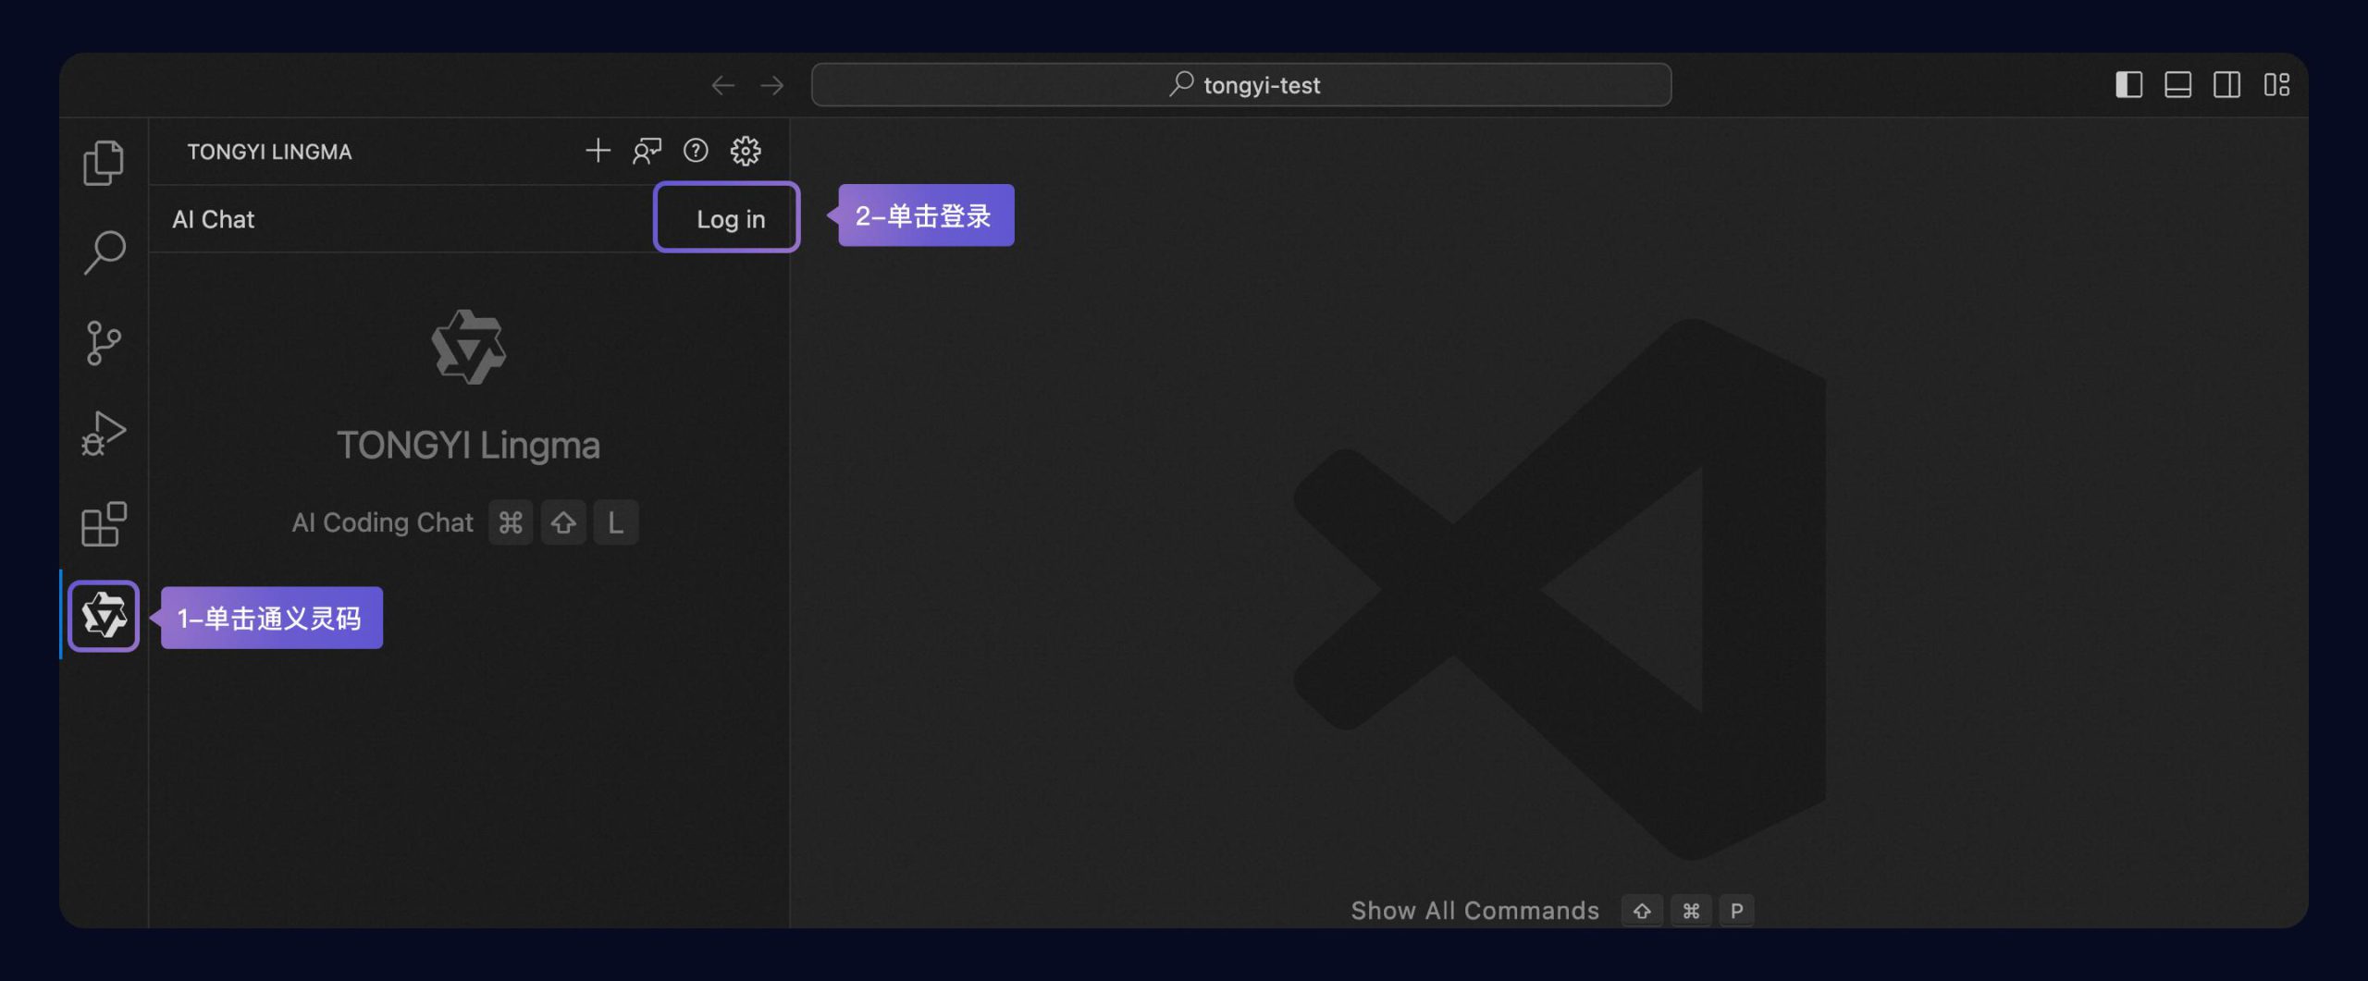Click the help question mark icon
2368x981 pixels.
click(695, 151)
